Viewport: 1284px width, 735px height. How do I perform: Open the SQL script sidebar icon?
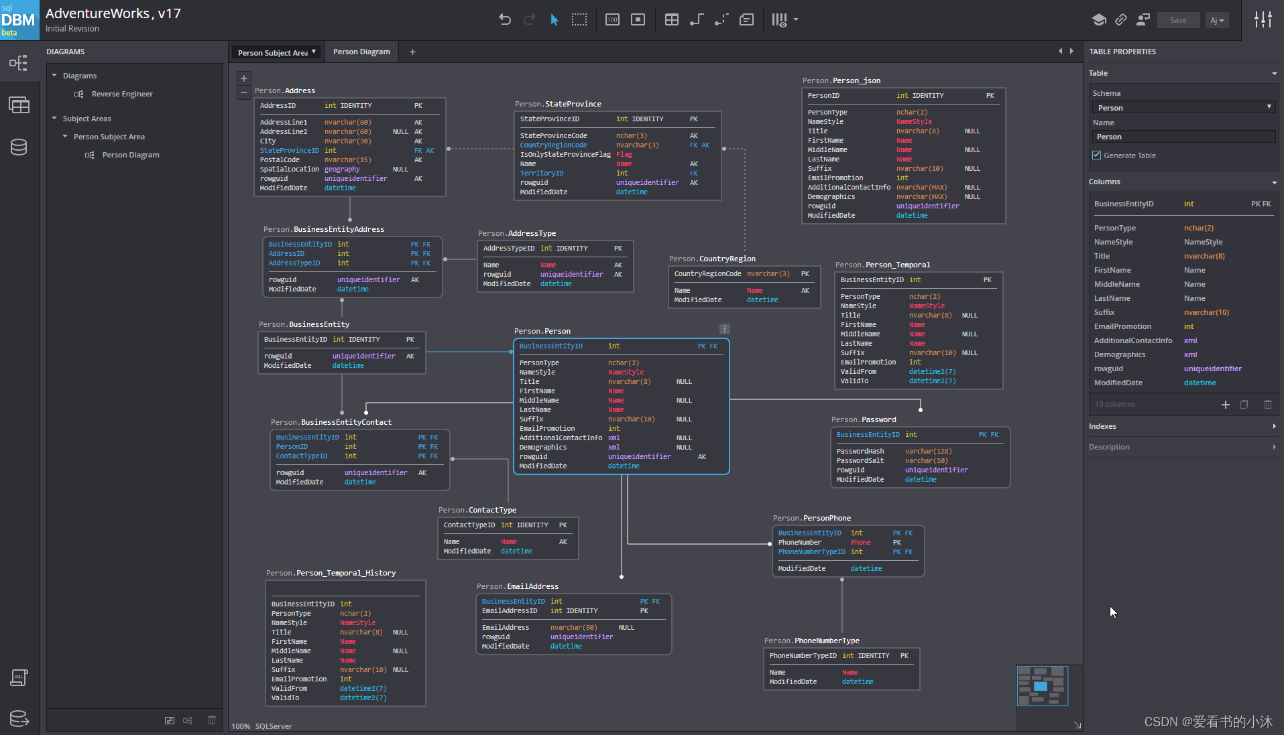tap(19, 677)
